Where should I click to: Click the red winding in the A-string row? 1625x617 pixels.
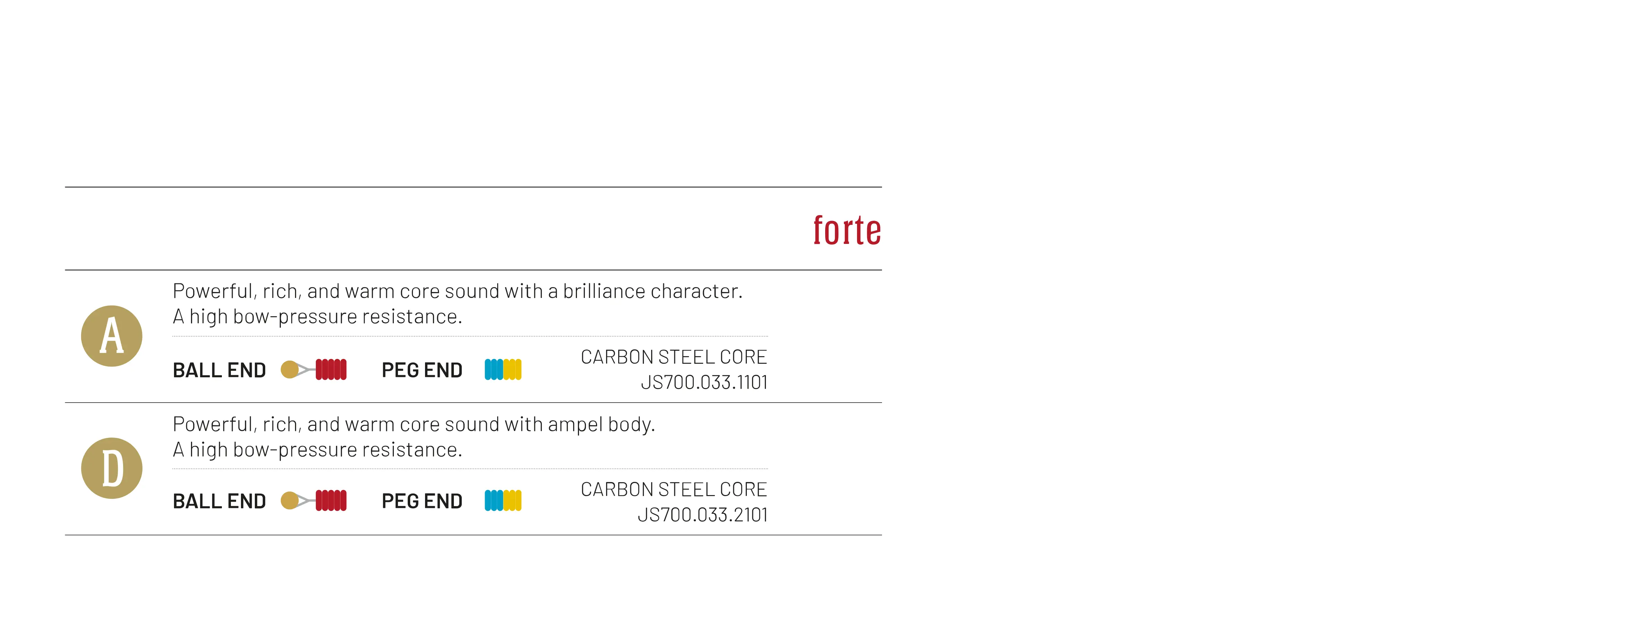click(x=331, y=369)
